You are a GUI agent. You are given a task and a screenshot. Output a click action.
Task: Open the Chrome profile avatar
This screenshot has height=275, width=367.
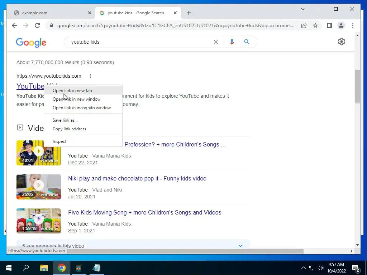(x=341, y=25)
